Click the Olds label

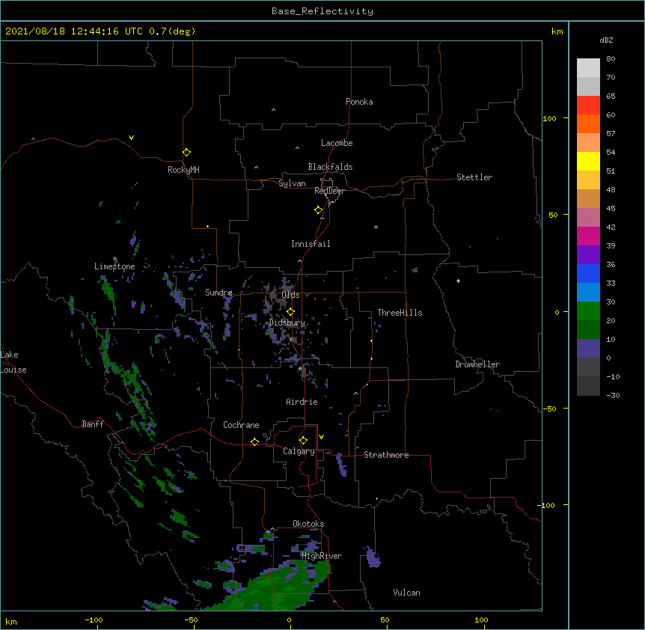coord(290,295)
